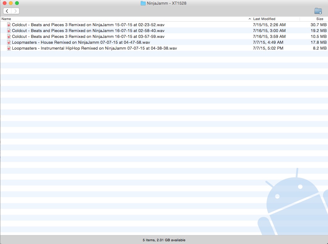This screenshot has width=328, height=244.
Task: Click the window title 'NinjaJamm - XT1528'
Action: pos(167,3)
